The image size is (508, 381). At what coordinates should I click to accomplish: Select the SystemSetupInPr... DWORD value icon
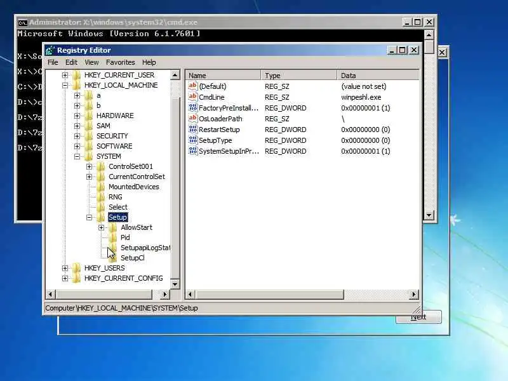click(193, 151)
